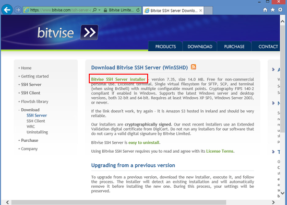The image size is (287, 205).
Task: Open the browser Home icon
Action: tap(265, 10)
